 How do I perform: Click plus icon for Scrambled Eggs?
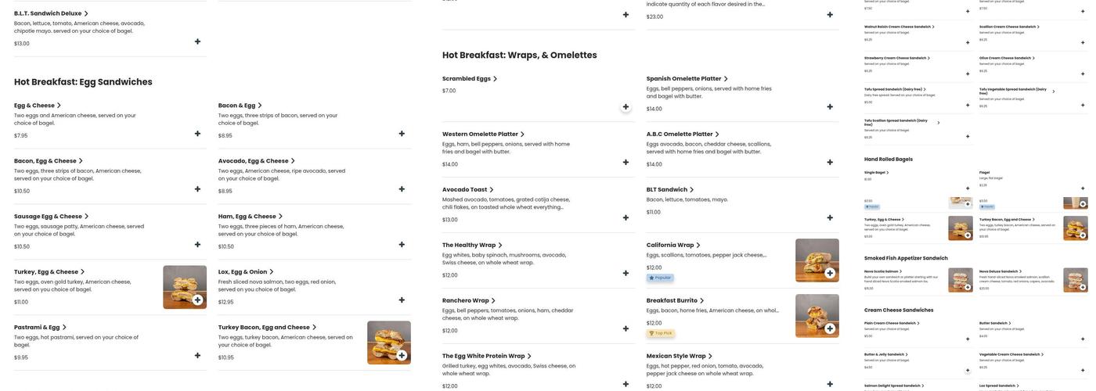626,106
